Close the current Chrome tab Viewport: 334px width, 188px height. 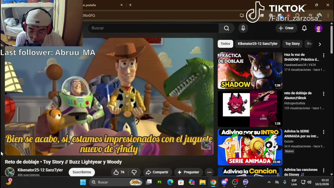pyautogui.click(x=121, y=5)
